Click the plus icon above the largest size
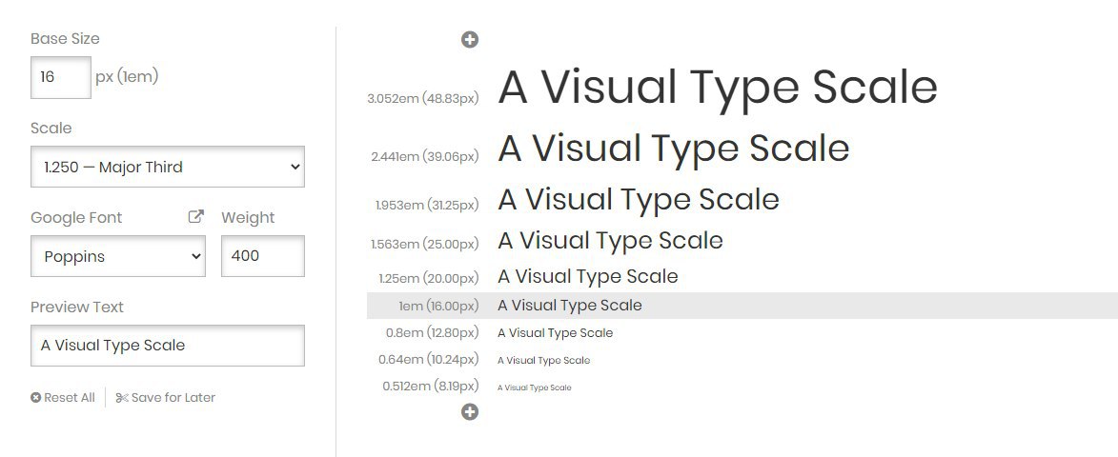 click(x=469, y=39)
